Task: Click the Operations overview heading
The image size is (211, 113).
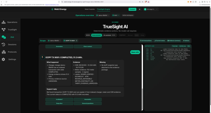Action: point(85,15)
